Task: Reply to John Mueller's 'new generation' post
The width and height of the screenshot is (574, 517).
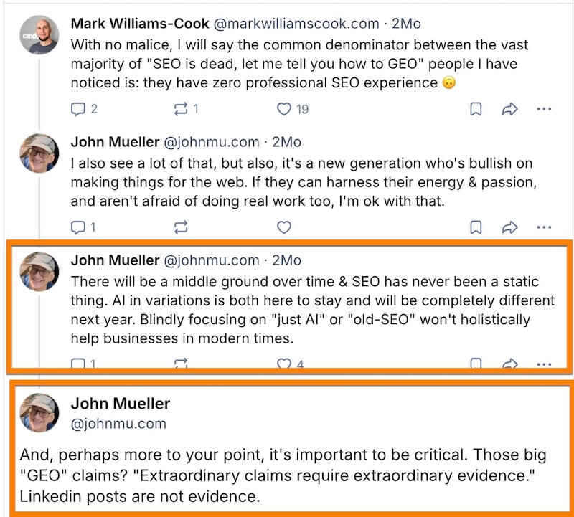Action: pyautogui.click(x=78, y=227)
